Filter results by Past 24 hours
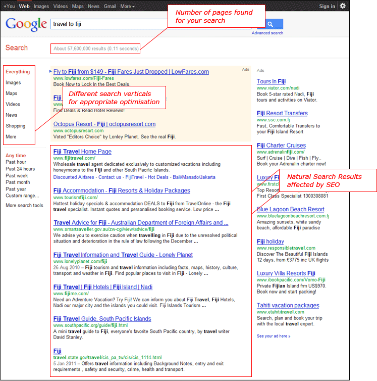 [20, 169]
